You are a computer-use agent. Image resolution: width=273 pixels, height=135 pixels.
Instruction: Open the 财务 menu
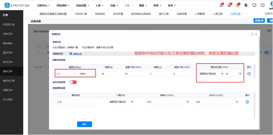click(157, 5)
